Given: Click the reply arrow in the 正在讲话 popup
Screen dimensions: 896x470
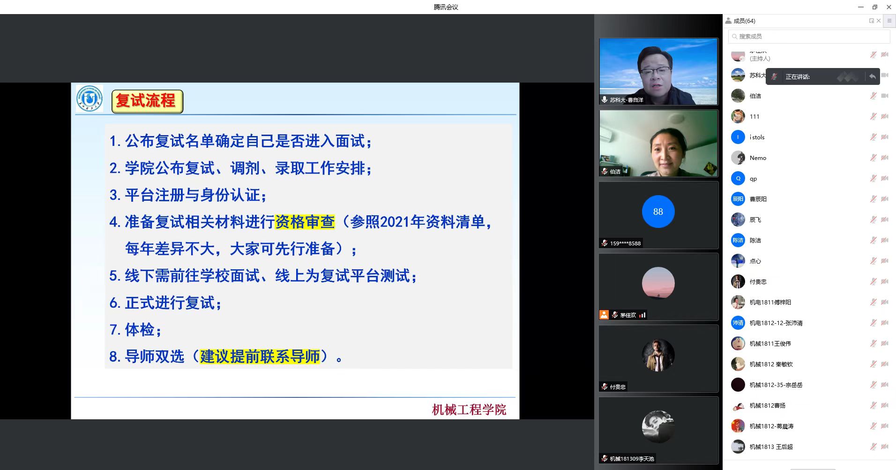Looking at the screenshot, I should point(872,76).
